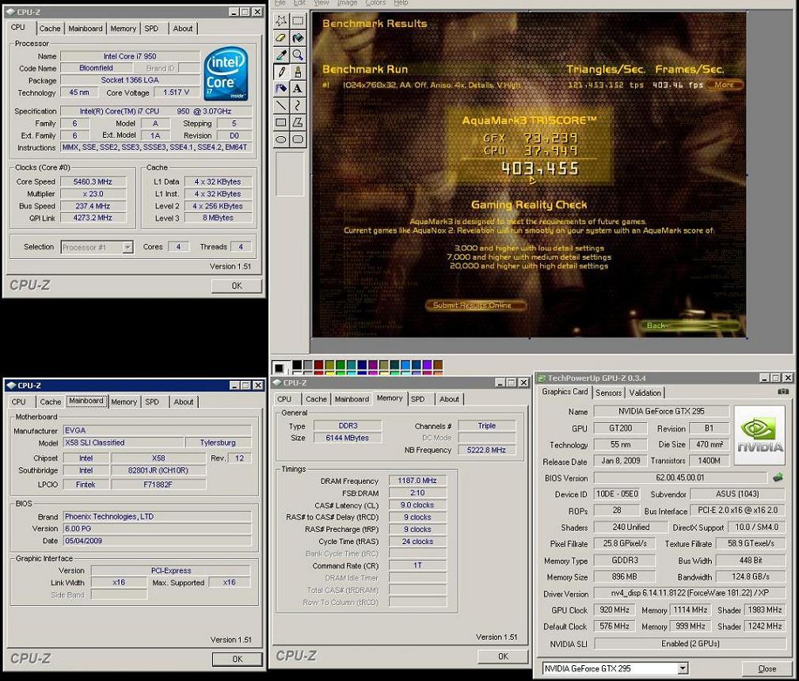Choose the Brush tool in Paint
799x681 pixels.
coord(298,71)
